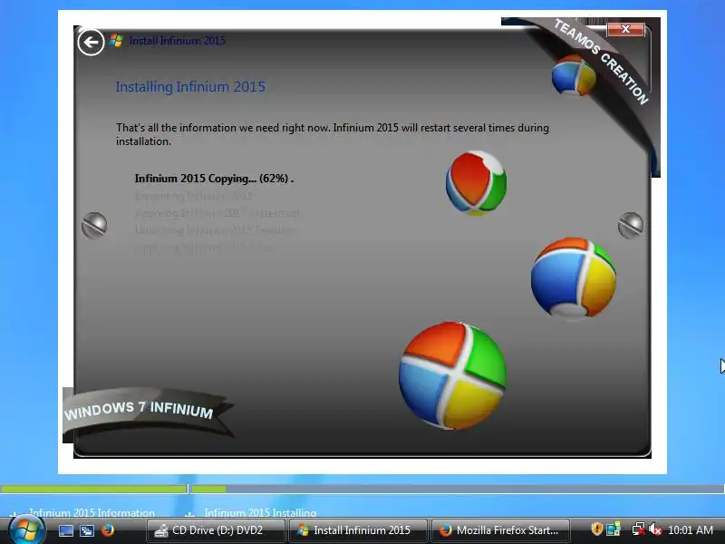Switch to CD Drive (D:) DVD2 taskbar button

click(x=216, y=530)
